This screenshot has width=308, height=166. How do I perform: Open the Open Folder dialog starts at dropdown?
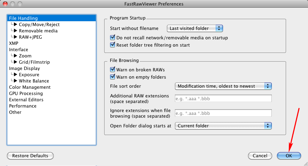(x=223, y=126)
